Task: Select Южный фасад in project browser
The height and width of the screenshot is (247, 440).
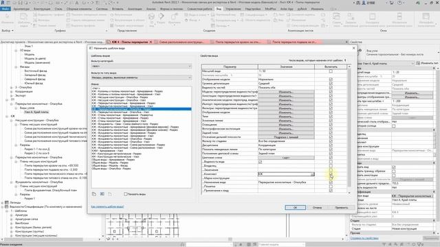Action: pyautogui.click(x=34, y=83)
